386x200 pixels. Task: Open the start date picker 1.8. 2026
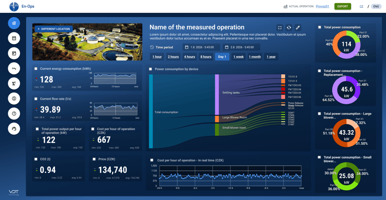201,47
